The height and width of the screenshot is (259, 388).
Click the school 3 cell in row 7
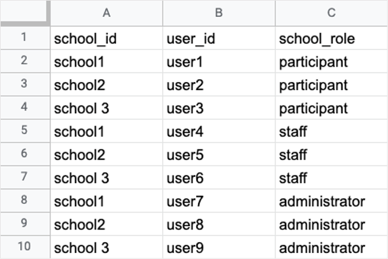click(106, 177)
